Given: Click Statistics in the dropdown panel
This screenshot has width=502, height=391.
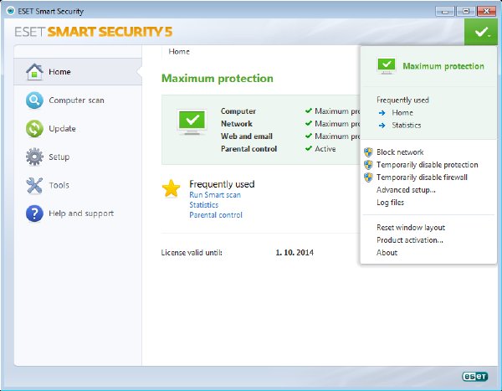Looking at the screenshot, I should (x=407, y=126).
